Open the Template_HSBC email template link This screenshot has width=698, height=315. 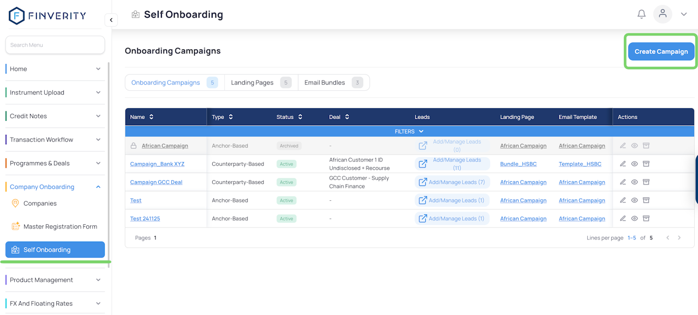[580, 164]
